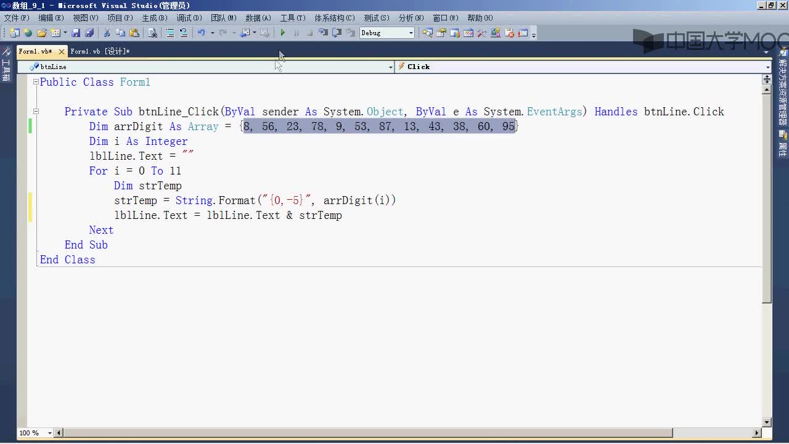Click the Add New Item toolbar icon

pyautogui.click(x=55, y=33)
